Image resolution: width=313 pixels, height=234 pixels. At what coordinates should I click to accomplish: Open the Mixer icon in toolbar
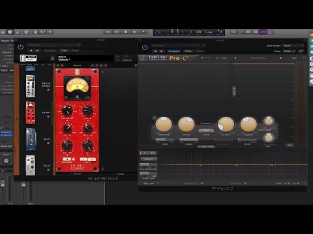coord(42,32)
